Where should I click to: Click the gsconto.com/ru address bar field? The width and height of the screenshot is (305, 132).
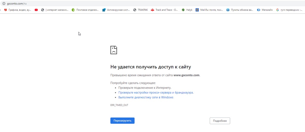point(102,4)
